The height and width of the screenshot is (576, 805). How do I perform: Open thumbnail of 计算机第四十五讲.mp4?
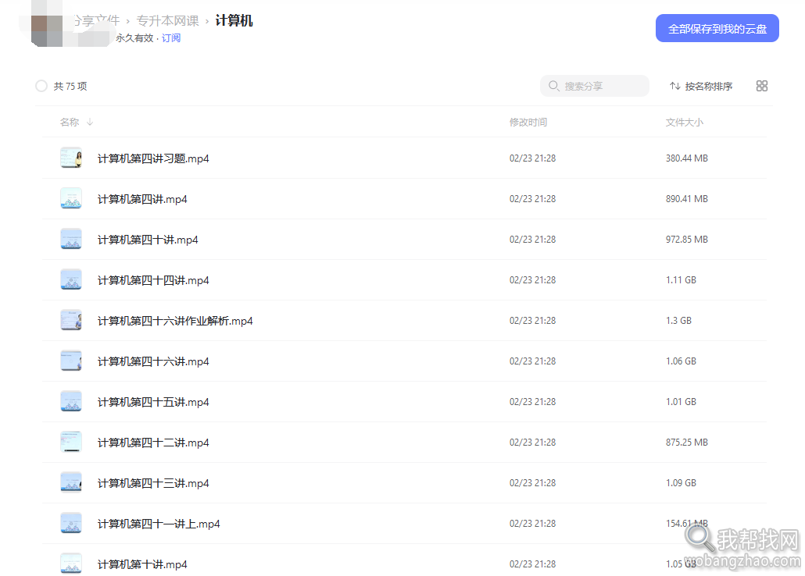click(x=71, y=401)
